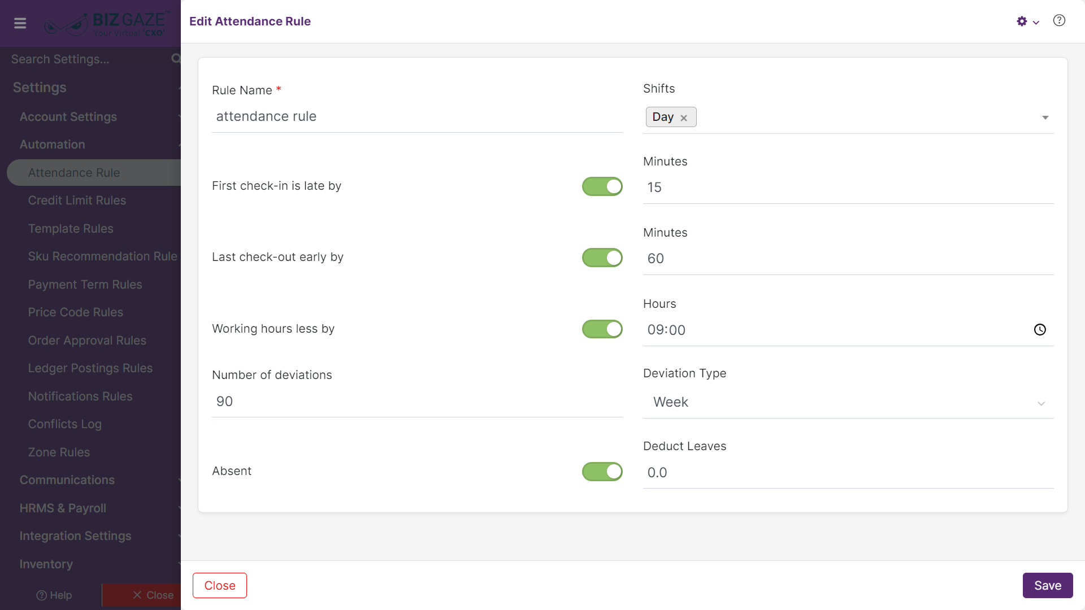Click the sidebar Close button
The height and width of the screenshot is (610, 1085).
tap(141, 595)
